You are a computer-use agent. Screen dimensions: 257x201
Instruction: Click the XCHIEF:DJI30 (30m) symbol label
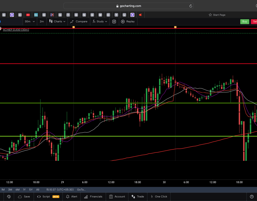(x=16, y=30)
